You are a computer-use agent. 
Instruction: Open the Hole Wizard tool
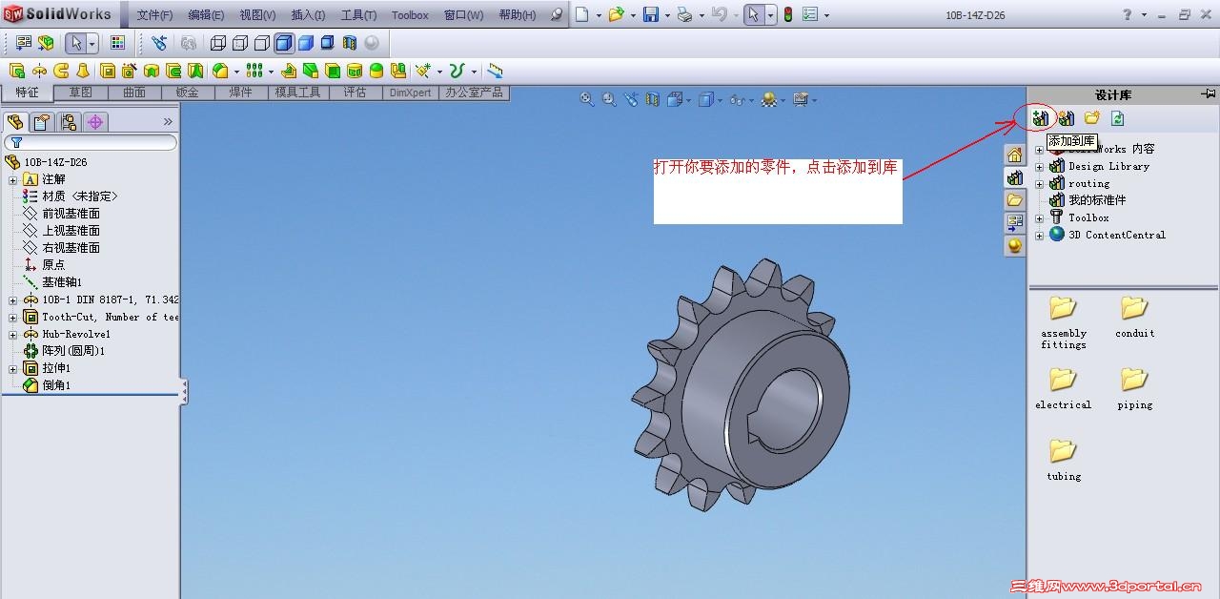[x=130, y=71]
